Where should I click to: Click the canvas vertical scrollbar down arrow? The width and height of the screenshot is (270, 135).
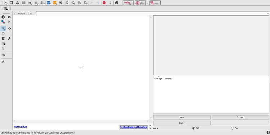150,118
